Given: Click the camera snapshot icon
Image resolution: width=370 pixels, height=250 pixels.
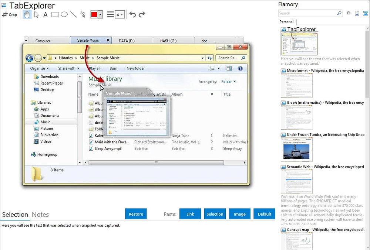Looking at the screenshot, I should tap(349, 13).
